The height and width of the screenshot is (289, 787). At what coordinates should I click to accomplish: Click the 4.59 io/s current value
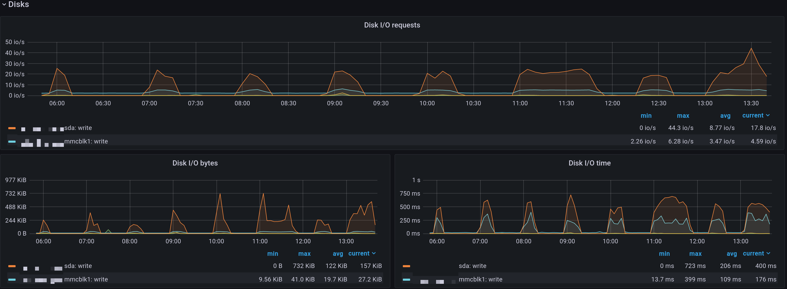click(763, 141)
